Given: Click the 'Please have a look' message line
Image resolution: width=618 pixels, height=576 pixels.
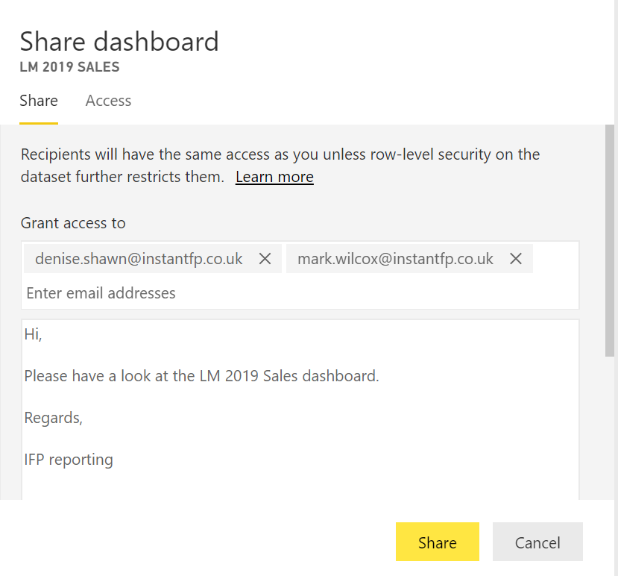Looking at the screenshot, I should coord(201,376).
